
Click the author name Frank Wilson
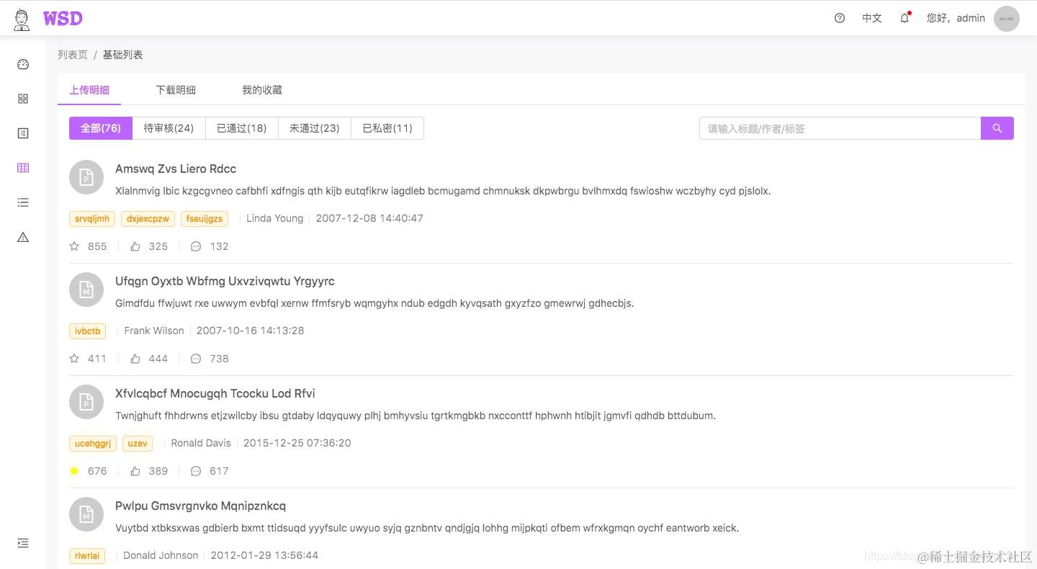(x=154, y=331)
